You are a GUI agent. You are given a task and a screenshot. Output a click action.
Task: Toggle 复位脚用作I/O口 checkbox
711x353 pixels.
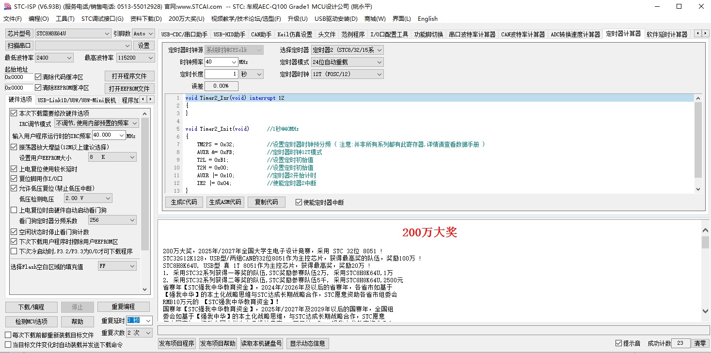(x=14, y=179)
